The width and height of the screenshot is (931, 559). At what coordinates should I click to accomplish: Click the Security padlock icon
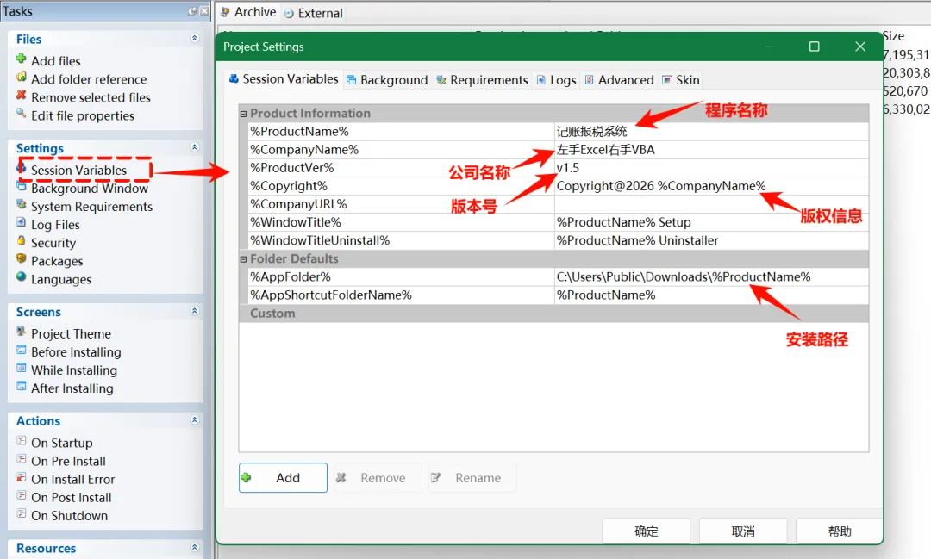(22, 241)
